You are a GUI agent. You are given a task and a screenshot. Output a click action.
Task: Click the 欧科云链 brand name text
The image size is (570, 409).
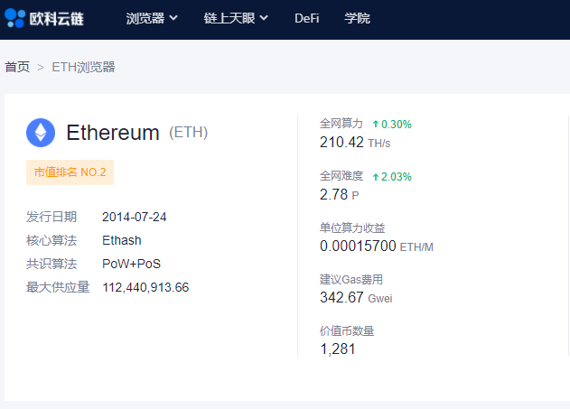coord(57,18)
